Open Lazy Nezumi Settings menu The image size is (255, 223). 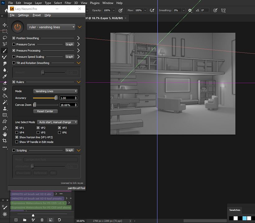coord(23,15)
